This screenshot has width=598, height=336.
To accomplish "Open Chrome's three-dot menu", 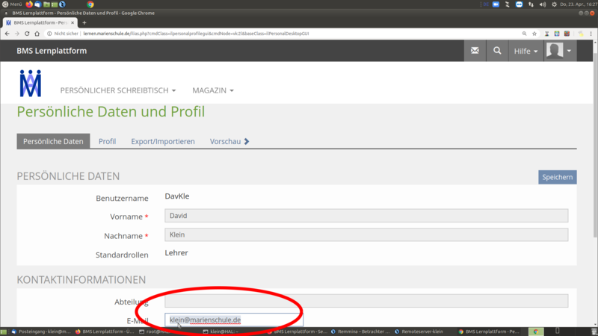I will [x=589, y=34].
